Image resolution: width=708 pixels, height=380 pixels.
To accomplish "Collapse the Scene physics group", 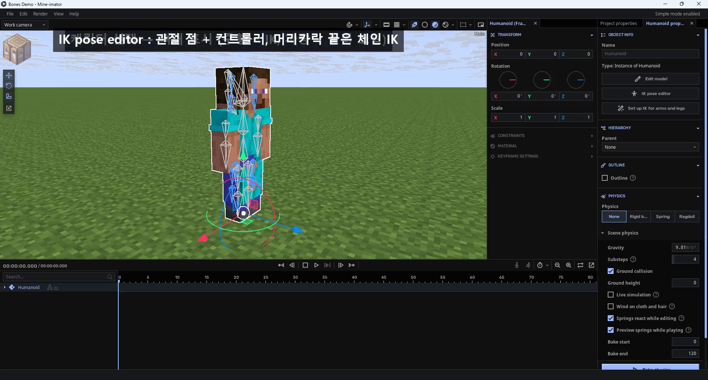I will 603,233.
